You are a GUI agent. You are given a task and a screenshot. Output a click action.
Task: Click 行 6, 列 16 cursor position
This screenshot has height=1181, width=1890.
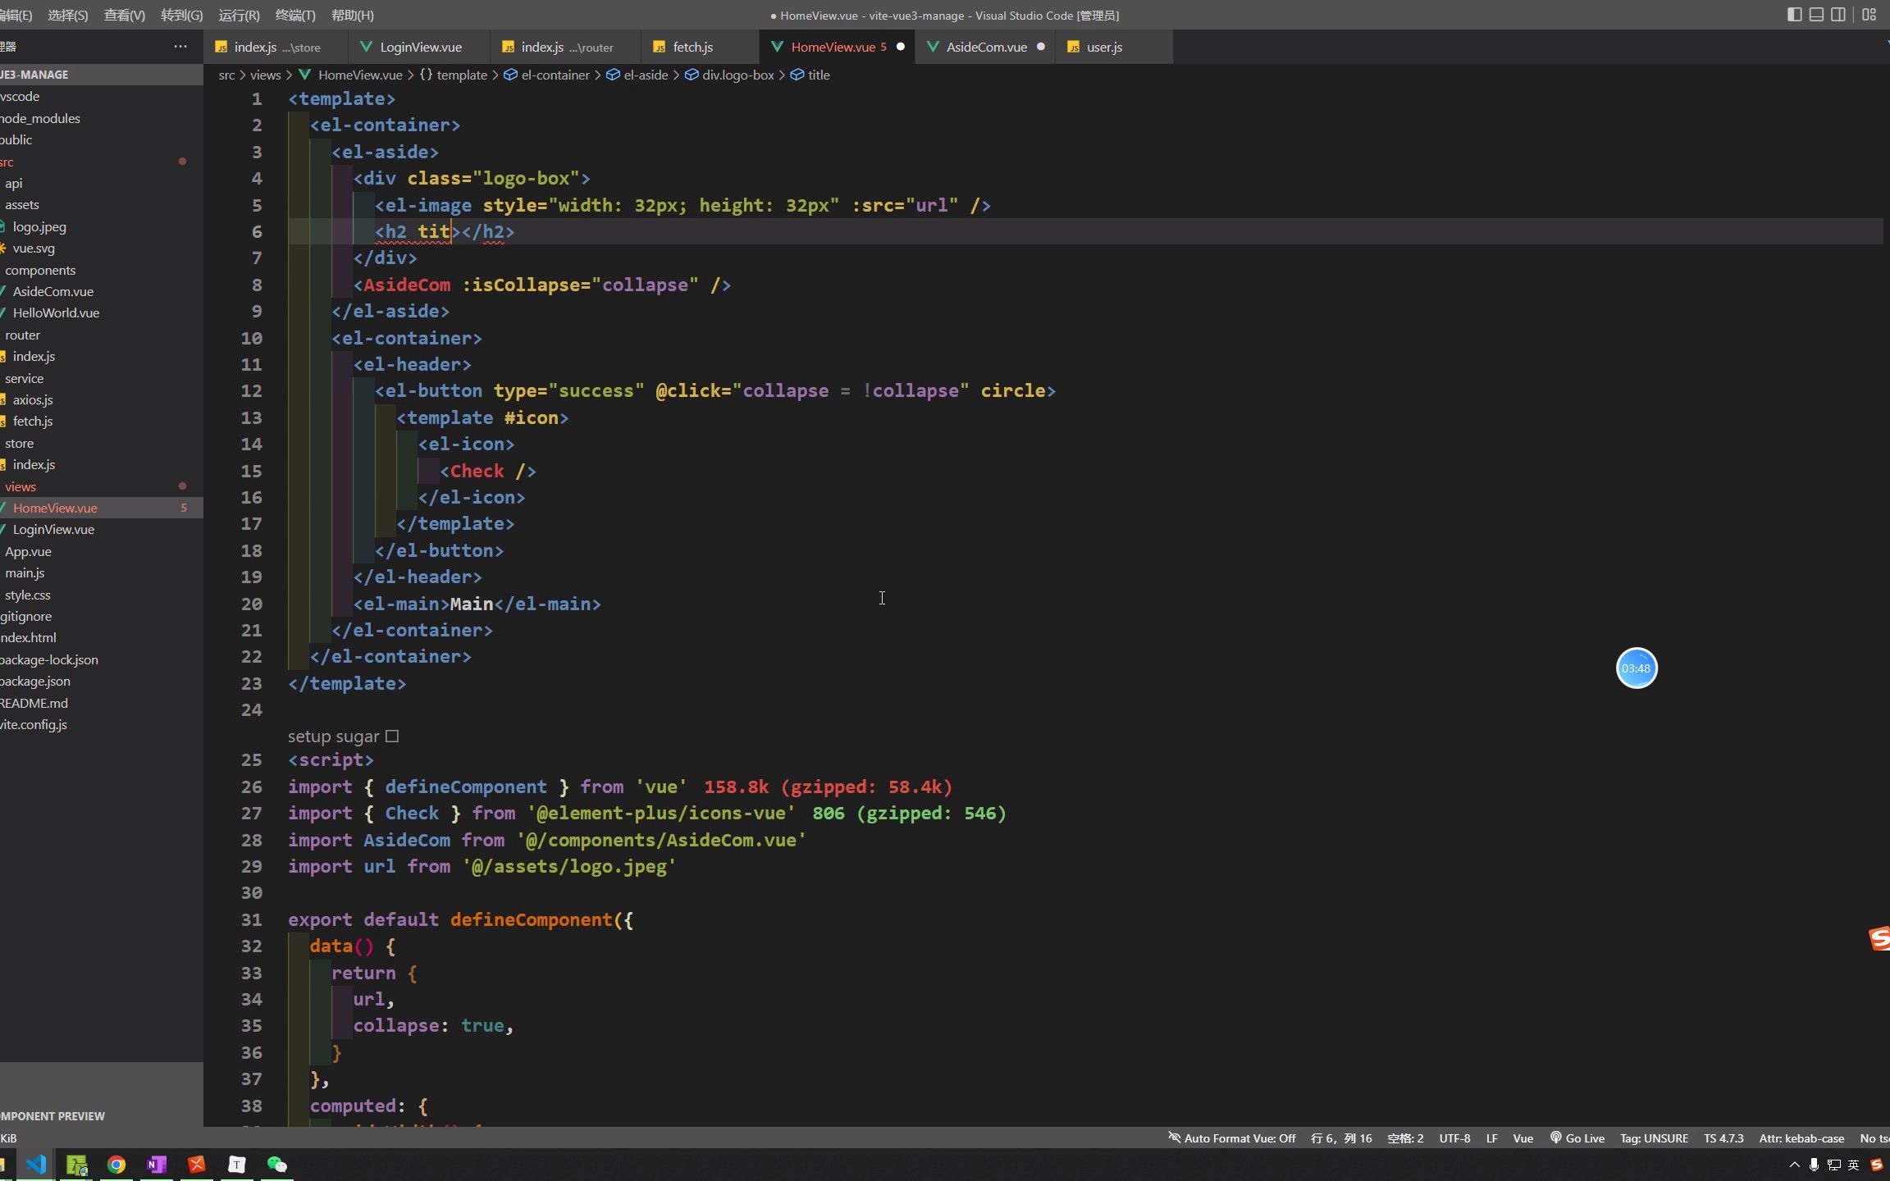(1341, 1138)
